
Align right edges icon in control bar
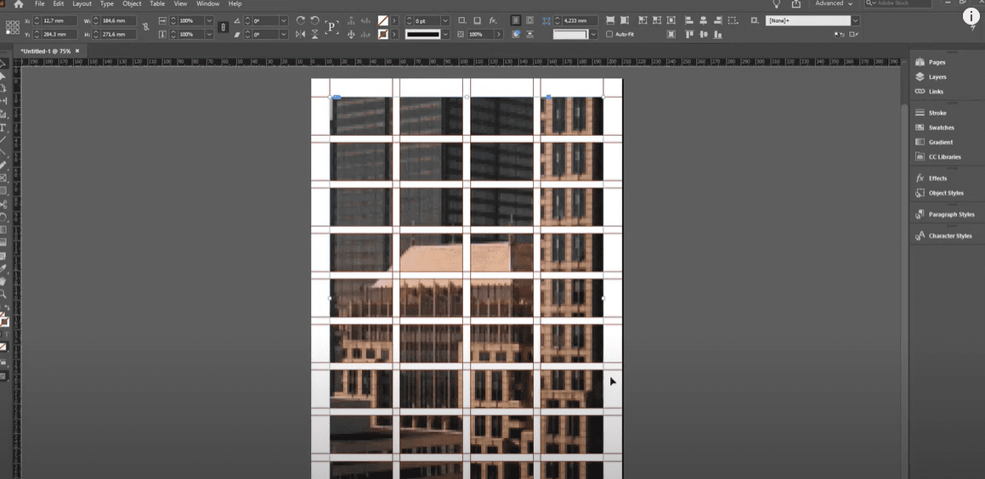[x=718, y=20]
